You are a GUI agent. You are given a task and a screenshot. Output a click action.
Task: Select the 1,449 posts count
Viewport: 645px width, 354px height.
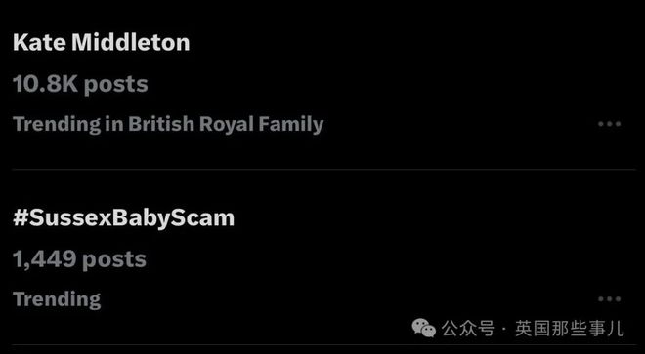pyautogui.click(x=79, y=259)
